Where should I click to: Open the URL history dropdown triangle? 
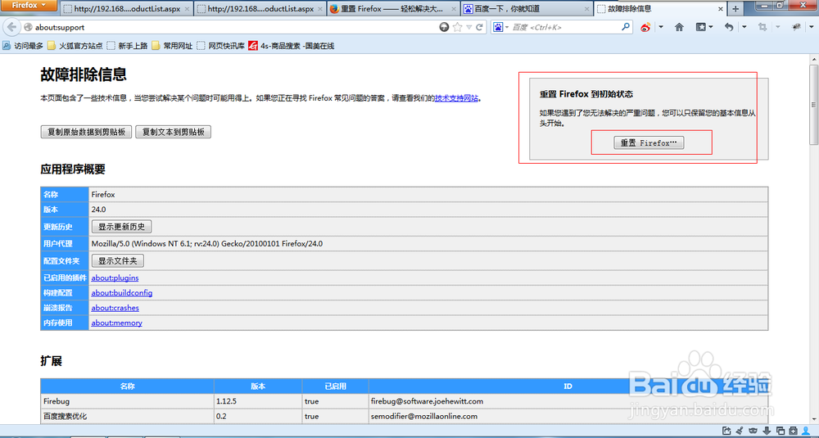[469, 27]
